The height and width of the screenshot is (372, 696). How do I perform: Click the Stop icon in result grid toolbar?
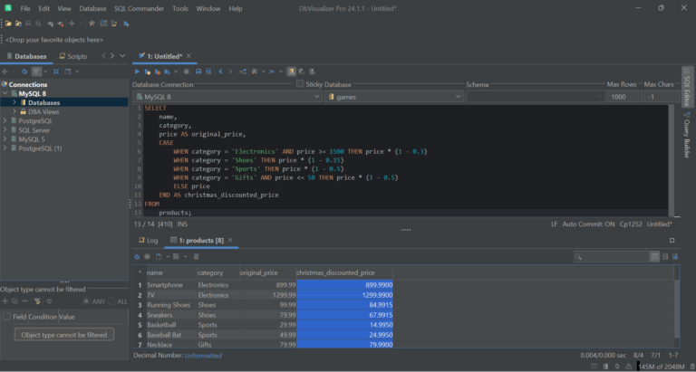[147, 256]
